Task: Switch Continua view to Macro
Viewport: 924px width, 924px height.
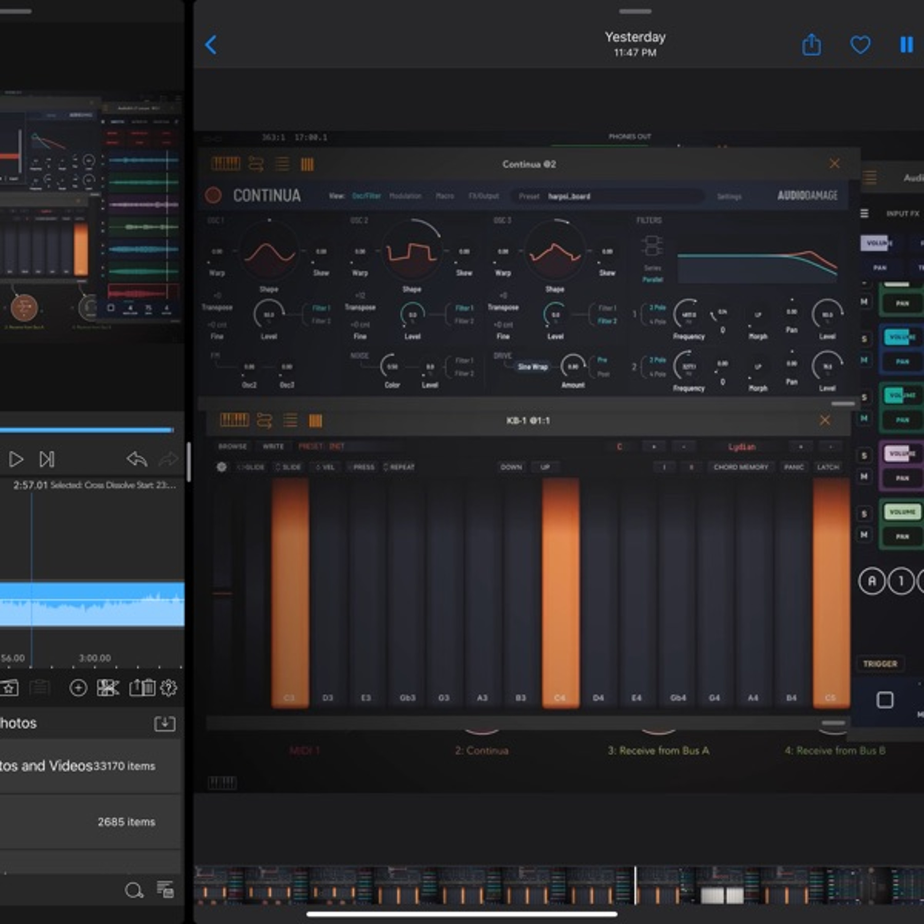Action: 445,196
